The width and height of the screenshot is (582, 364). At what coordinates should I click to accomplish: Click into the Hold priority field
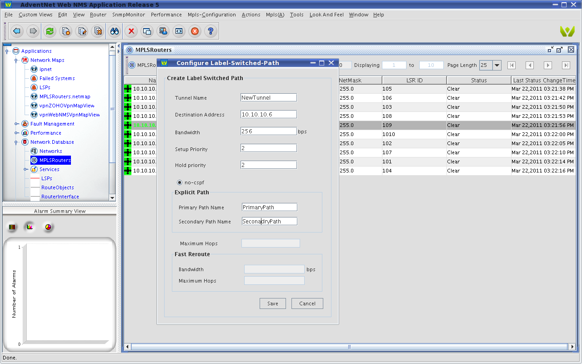[269, 165]
